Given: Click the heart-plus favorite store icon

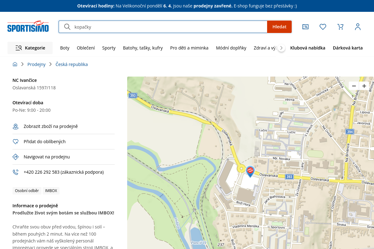Looking at the screenshot, I should pyautogui.click(x=16, y=142).
